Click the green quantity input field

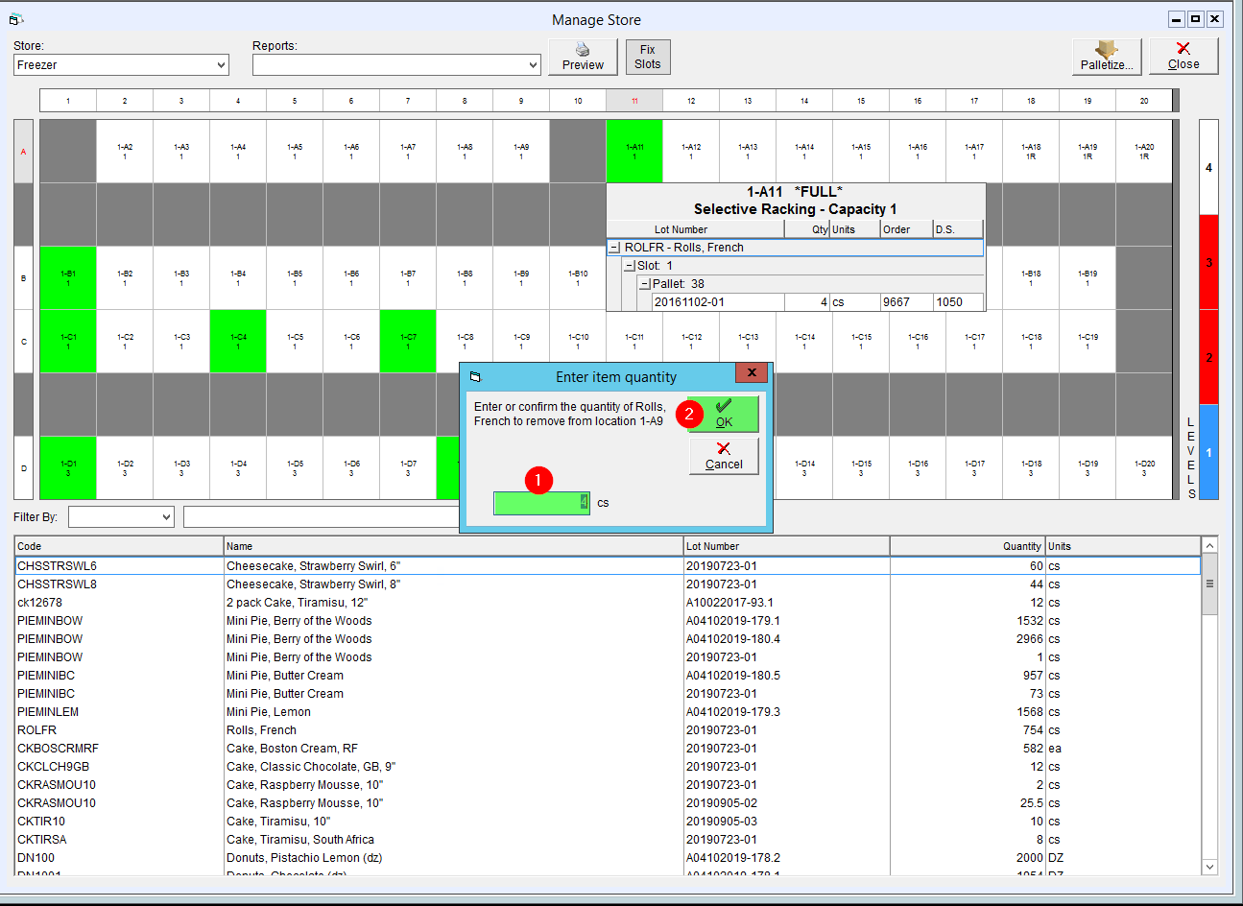tap(541, 503)
